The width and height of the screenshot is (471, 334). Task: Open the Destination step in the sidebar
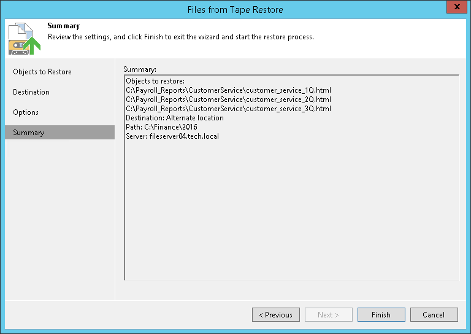click(31, 92)
